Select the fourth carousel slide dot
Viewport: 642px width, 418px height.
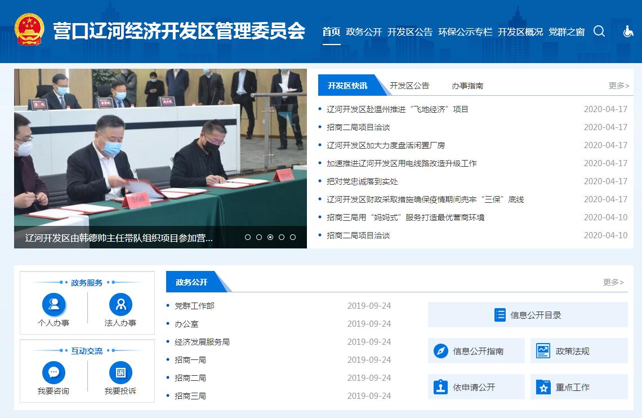point(282,237)
